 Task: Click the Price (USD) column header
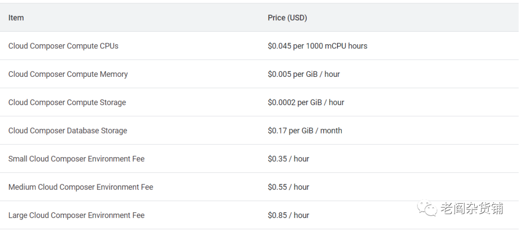point(287,18)
